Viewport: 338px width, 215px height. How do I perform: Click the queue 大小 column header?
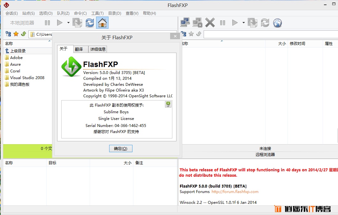112,163
